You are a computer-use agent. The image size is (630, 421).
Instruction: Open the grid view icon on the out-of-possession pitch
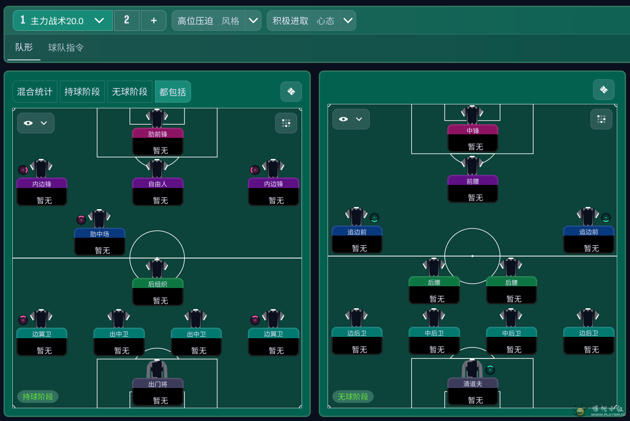pos(601,119)
